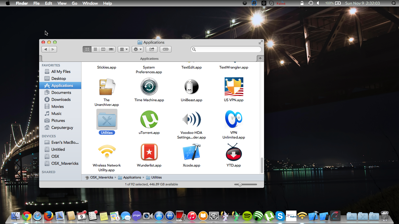Click the volume icon in menu bar
The image size is (399, 224).
click(x=318, y=3)
